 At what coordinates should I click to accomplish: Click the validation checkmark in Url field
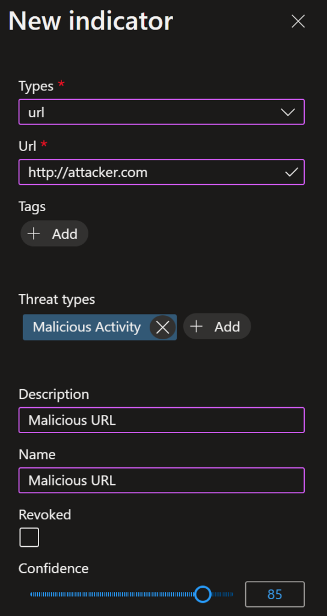pyautogui.click(x=292, y=172)
